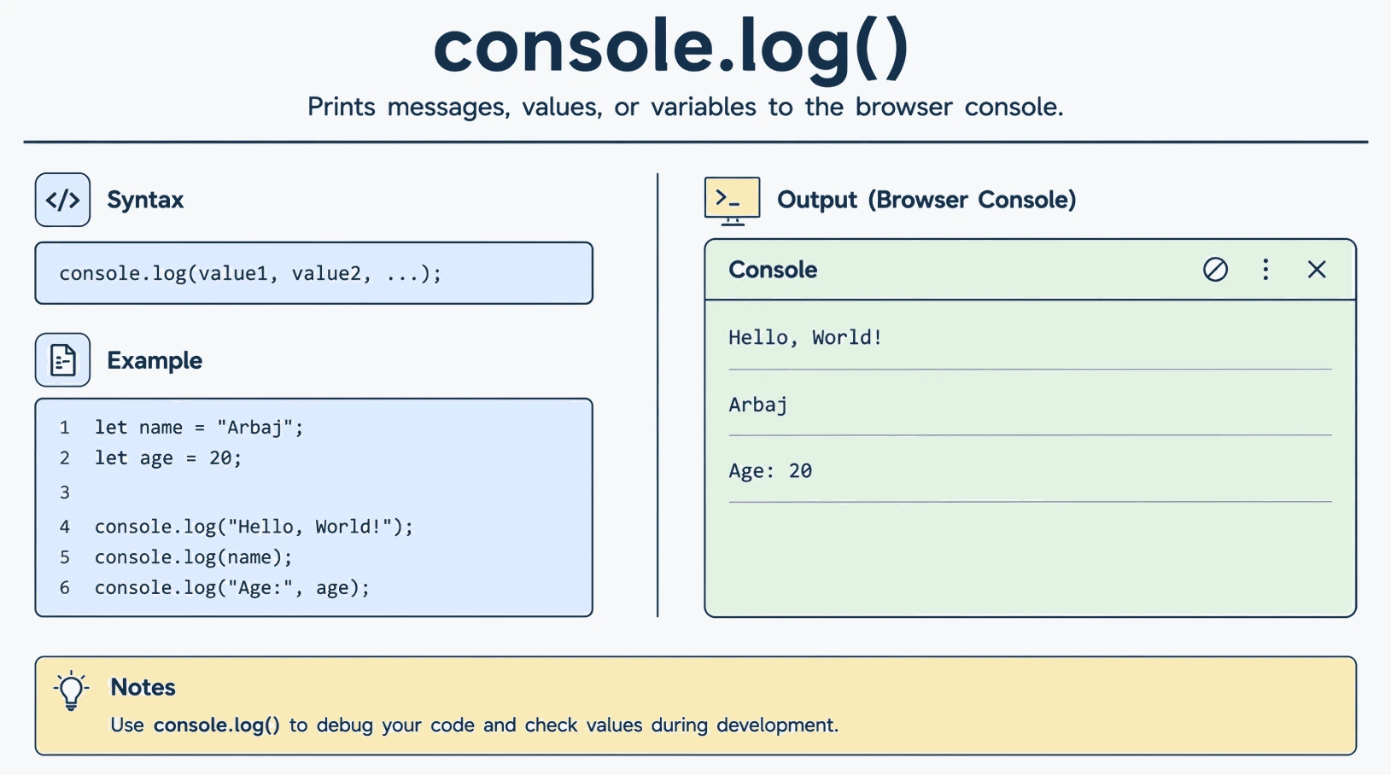The width and height of the screenshot is (1391, 775).
Task: Click the Syntax code brackets icon
Action: [x=62, y=200]
